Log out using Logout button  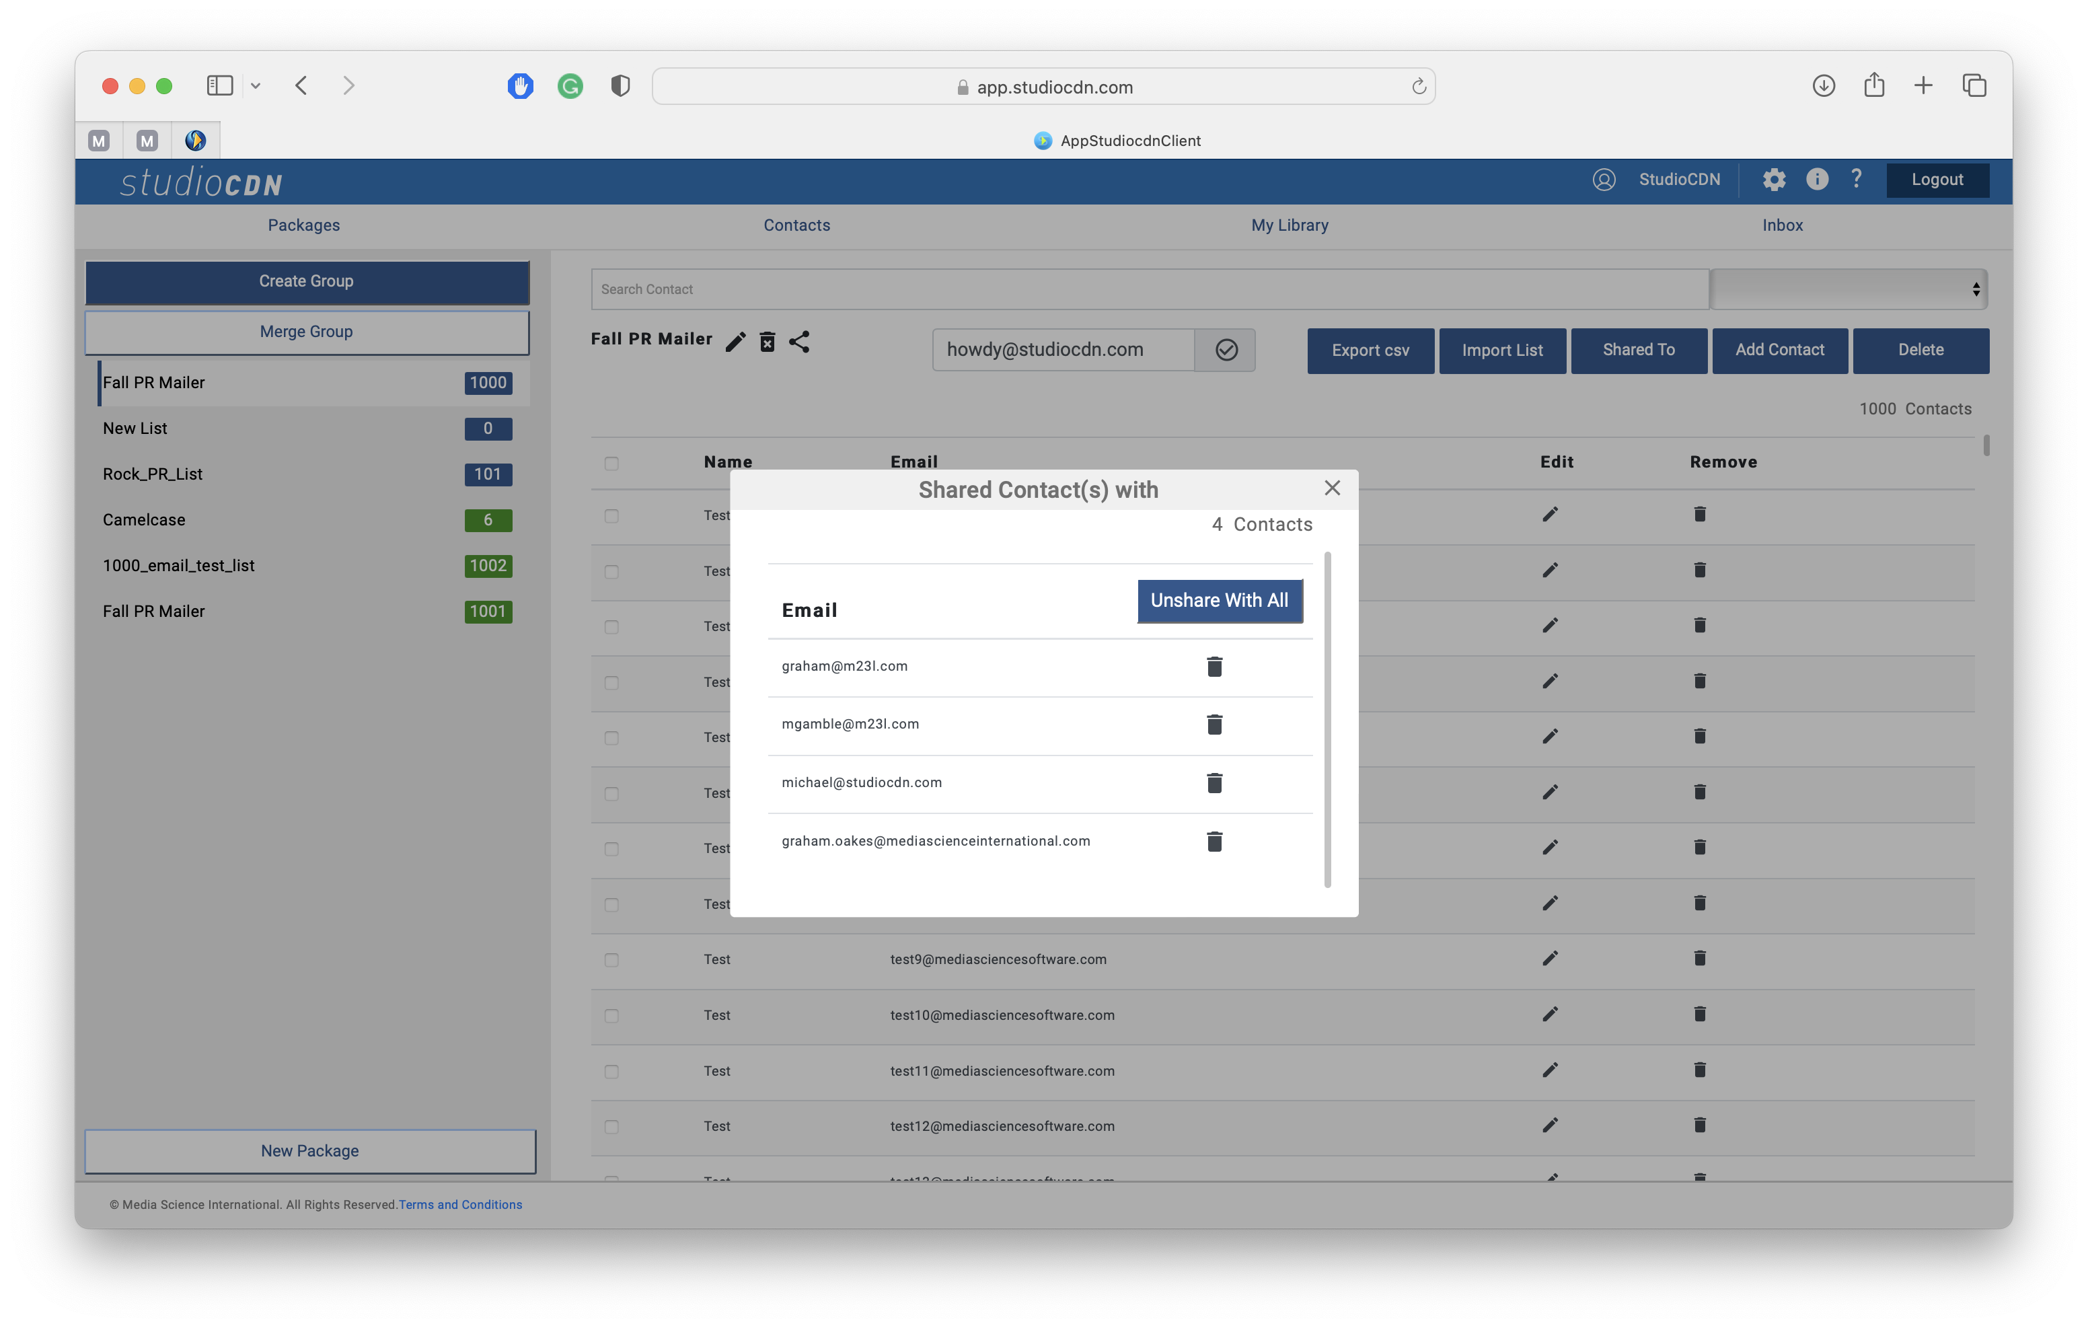click(x=1937, y=180)
